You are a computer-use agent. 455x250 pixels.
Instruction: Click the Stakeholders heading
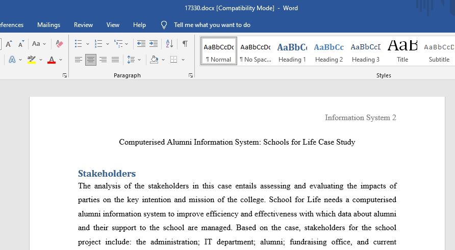[107, 174]
